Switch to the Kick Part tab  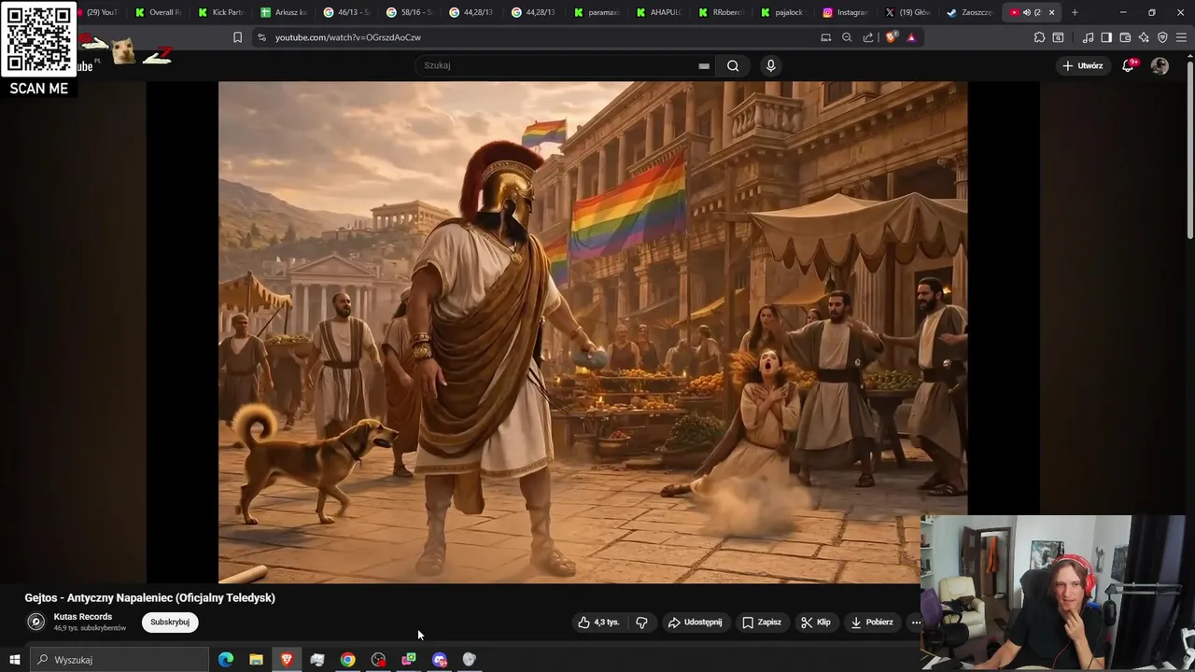pyautogui.click(x=221, y=12)
